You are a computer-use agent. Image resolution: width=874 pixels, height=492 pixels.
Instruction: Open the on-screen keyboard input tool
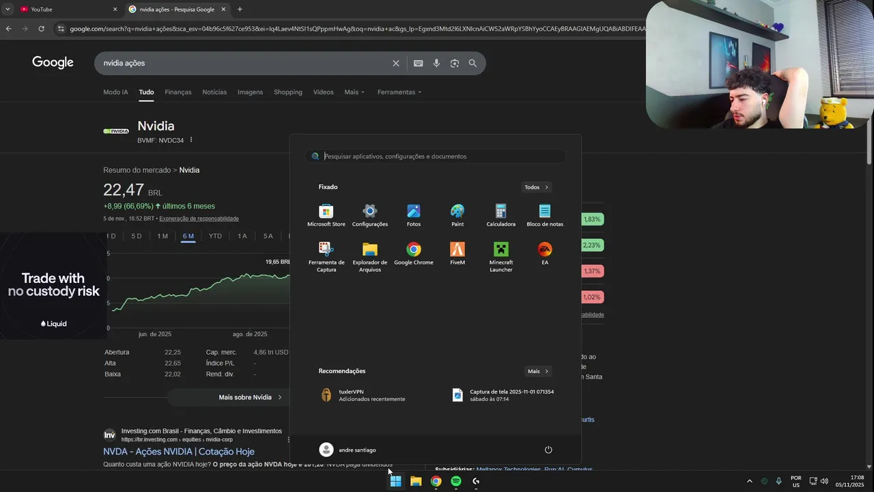418,63
